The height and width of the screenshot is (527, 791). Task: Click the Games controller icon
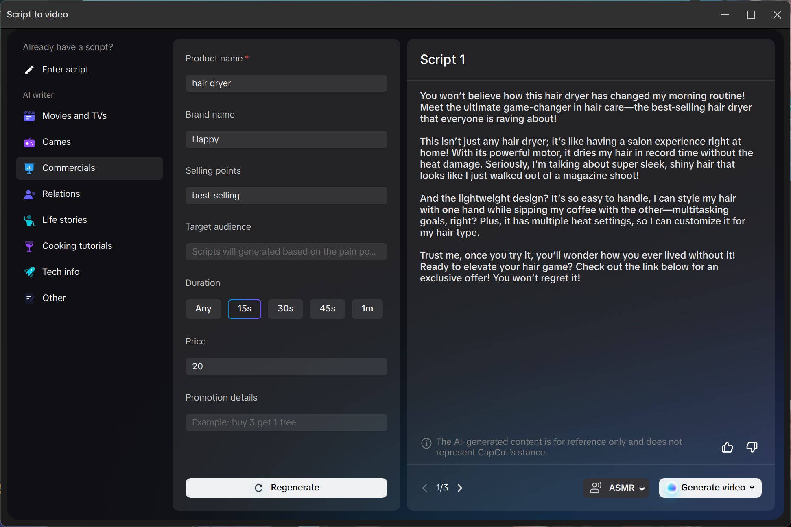(x=29, y=142)
